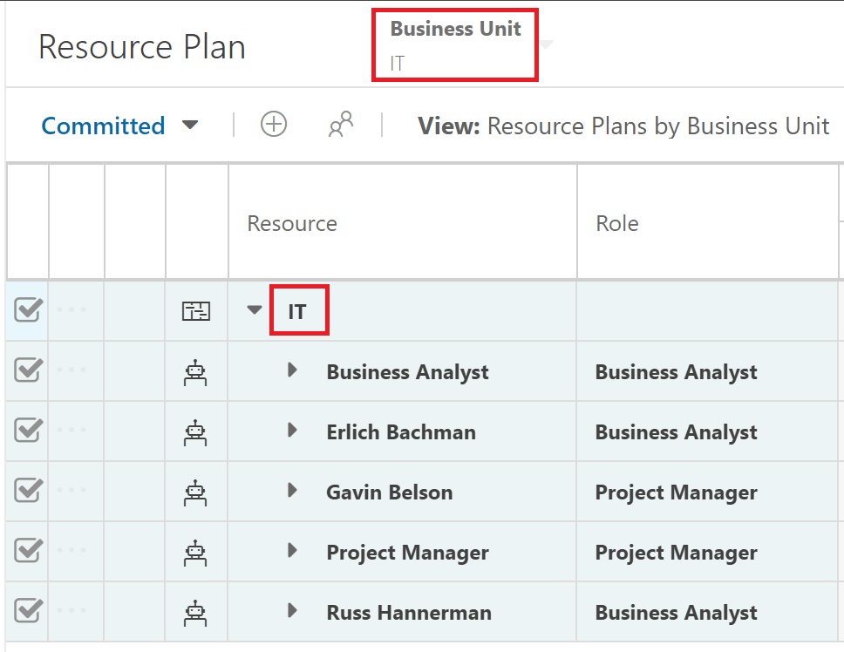The width and height of the screenshot is (844, 652).
Task: Collapse the IT group triangle
Action: point(254,309)
